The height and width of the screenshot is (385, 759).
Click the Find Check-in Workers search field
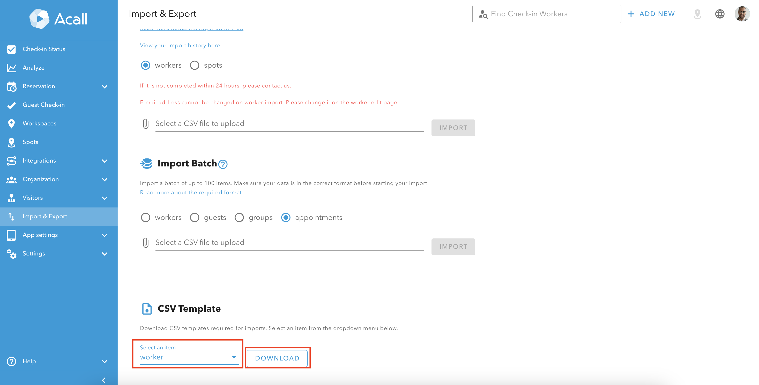(547, 14)
